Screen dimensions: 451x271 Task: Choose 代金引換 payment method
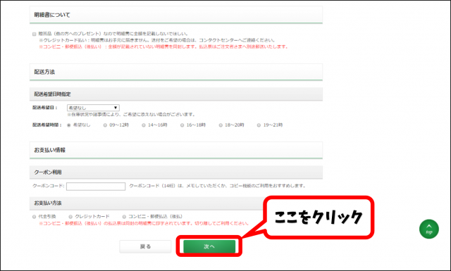(x=35, y=217)
